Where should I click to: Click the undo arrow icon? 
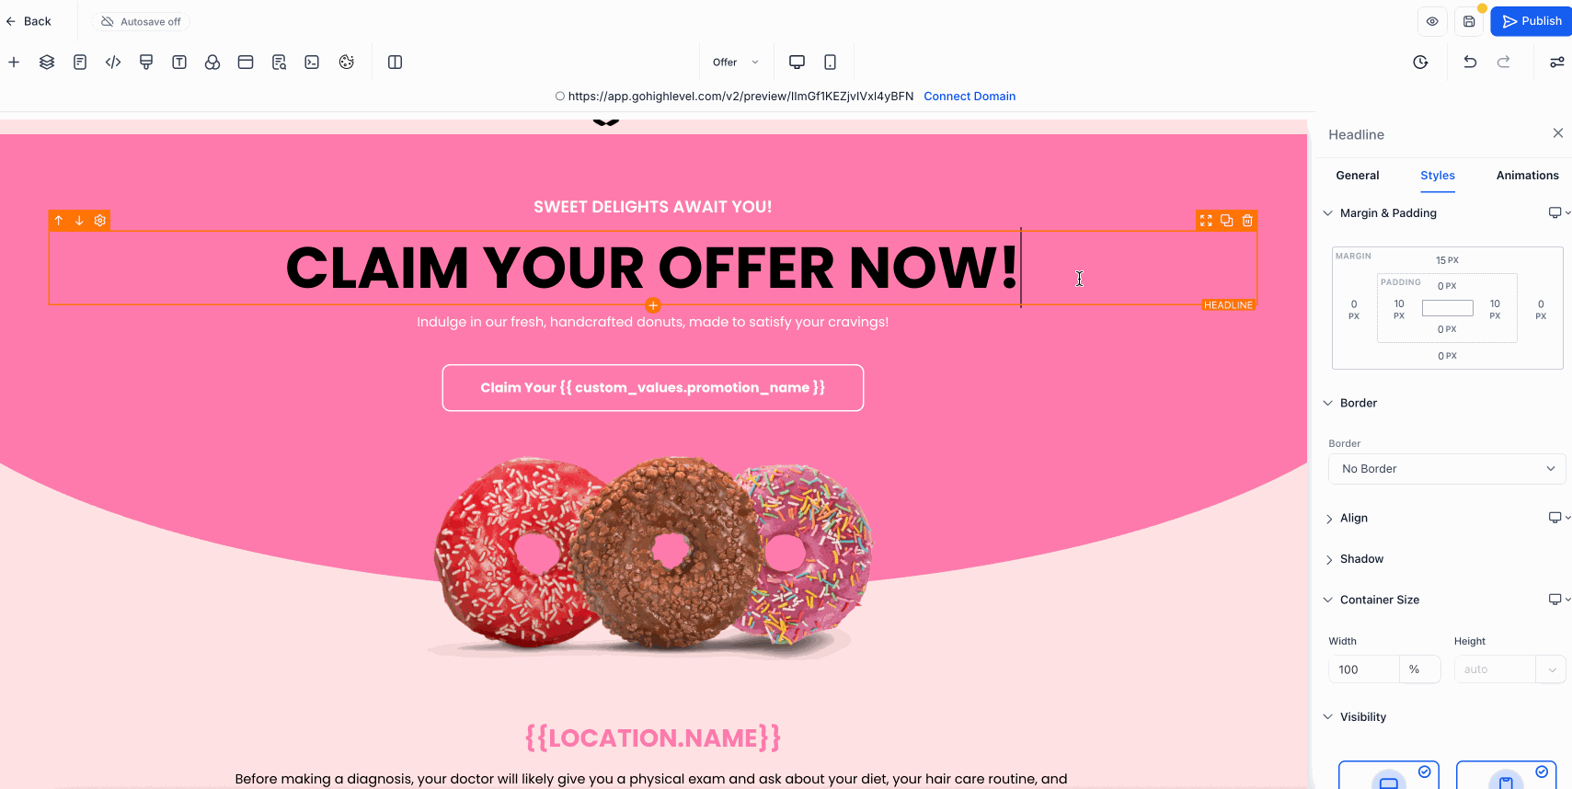point(1470,62)
